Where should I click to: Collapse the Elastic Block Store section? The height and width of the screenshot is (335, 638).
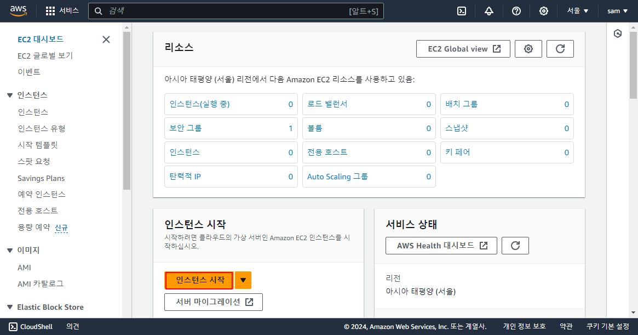tap(10, 307)
